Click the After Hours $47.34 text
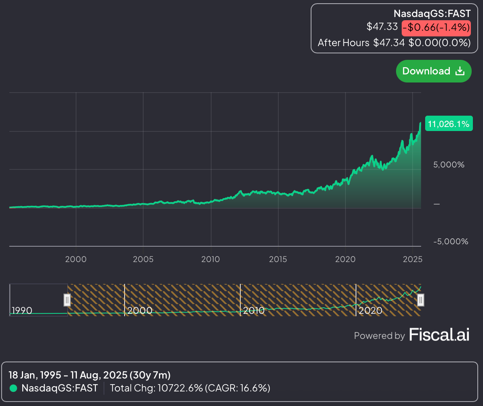This screenshot has width=483, height=406. pos(361,42)
